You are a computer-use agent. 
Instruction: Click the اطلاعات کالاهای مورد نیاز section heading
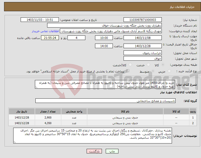178,92
